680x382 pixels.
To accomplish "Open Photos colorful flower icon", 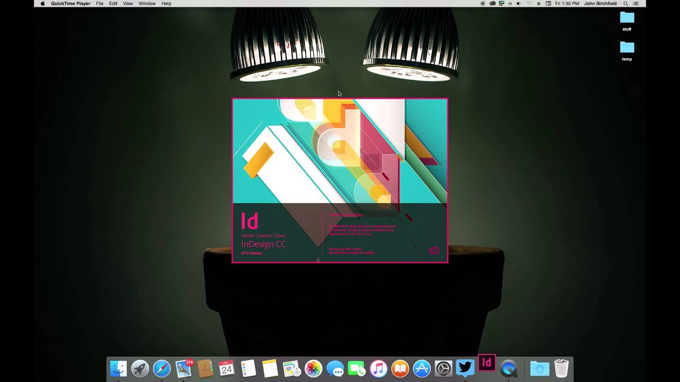I will tap(313, 368).
